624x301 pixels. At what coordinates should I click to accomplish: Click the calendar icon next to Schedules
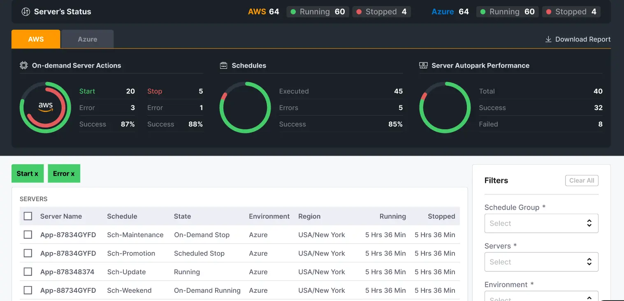pyautogui.click(x=224, y=65)
